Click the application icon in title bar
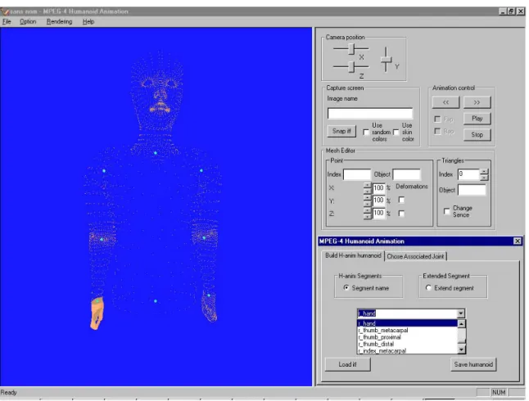Screen dimensions: 529x401 (x=5, y=11)
